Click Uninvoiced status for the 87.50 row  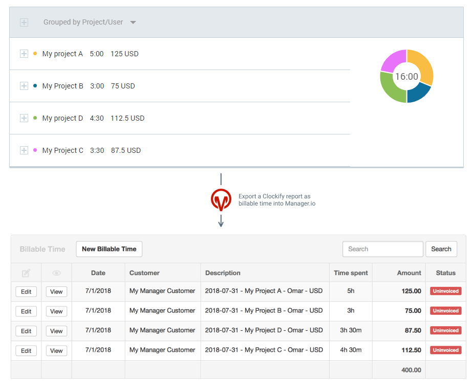[x=446, y=330]
